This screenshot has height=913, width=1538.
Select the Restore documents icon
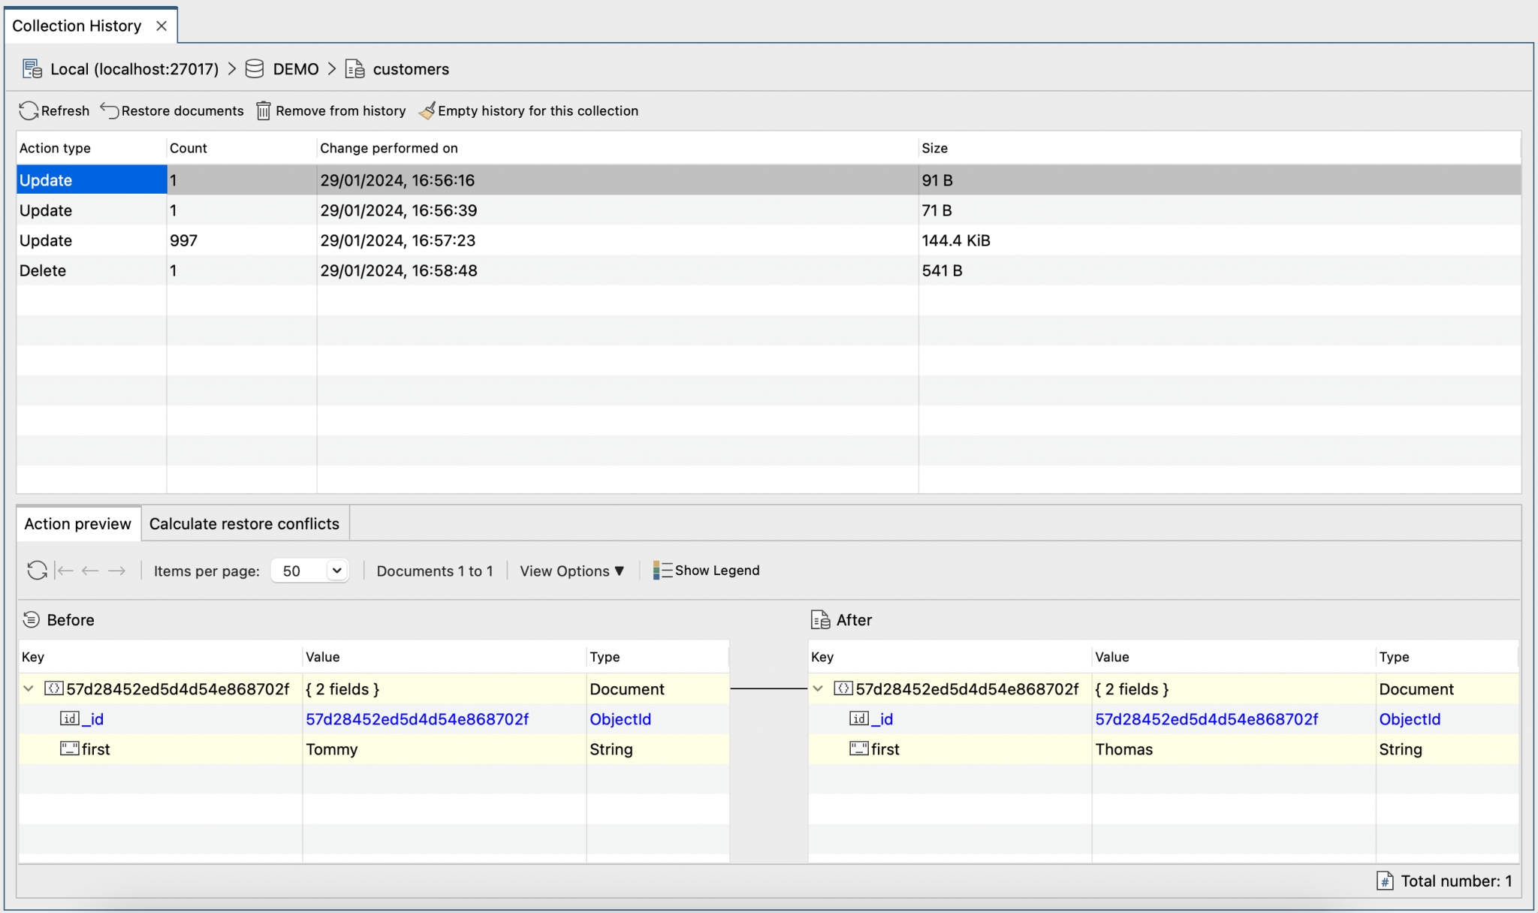(x=110, y=110)
